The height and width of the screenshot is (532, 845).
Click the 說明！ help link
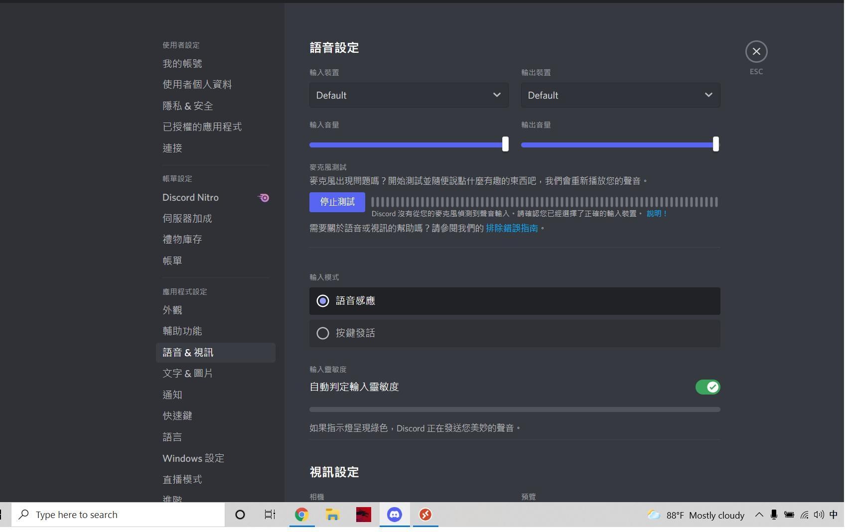pos(657,214)
